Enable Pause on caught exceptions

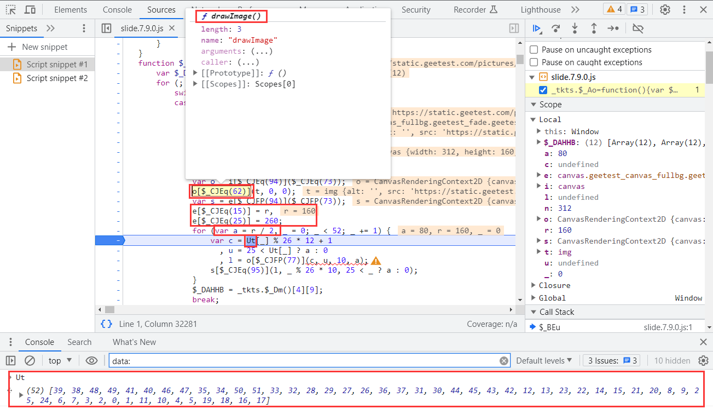tap(534, 62)
